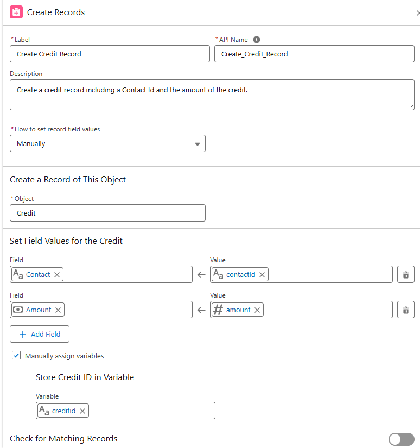Screen dimensions: 420x448
Task: Remove the Amount field pill
Action: coord(58,310)
